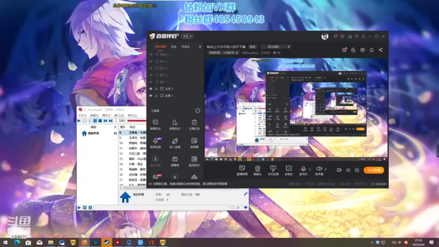Open Steam from the Windows taskbar
The width and height of the screenshot is (439, 247).
click(x=106, y=242)
